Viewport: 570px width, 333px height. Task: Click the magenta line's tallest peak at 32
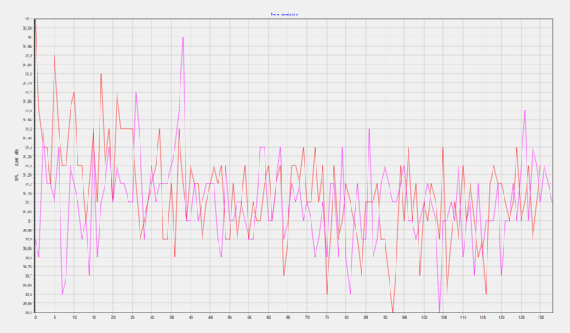click(x=183, y=37)
